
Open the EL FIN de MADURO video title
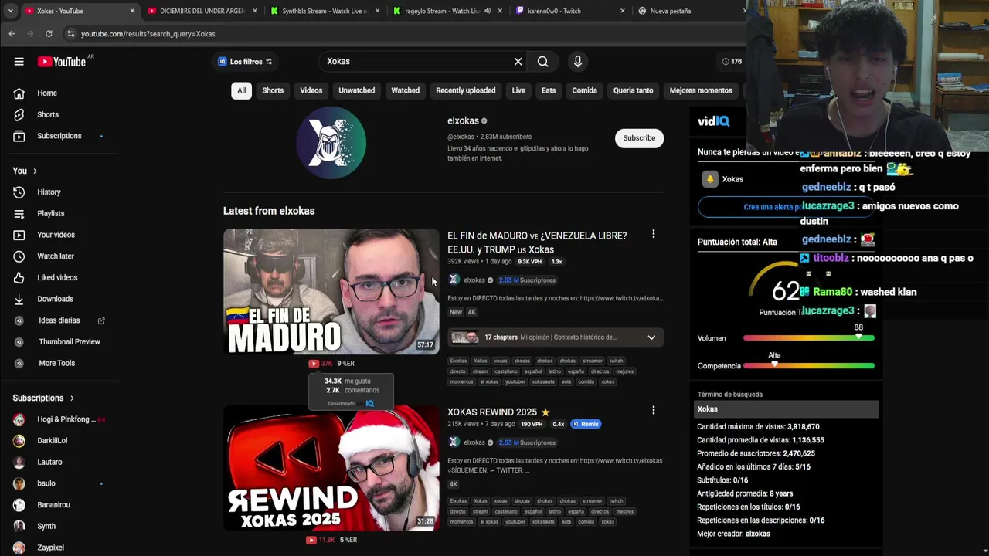tap(537, 242)
